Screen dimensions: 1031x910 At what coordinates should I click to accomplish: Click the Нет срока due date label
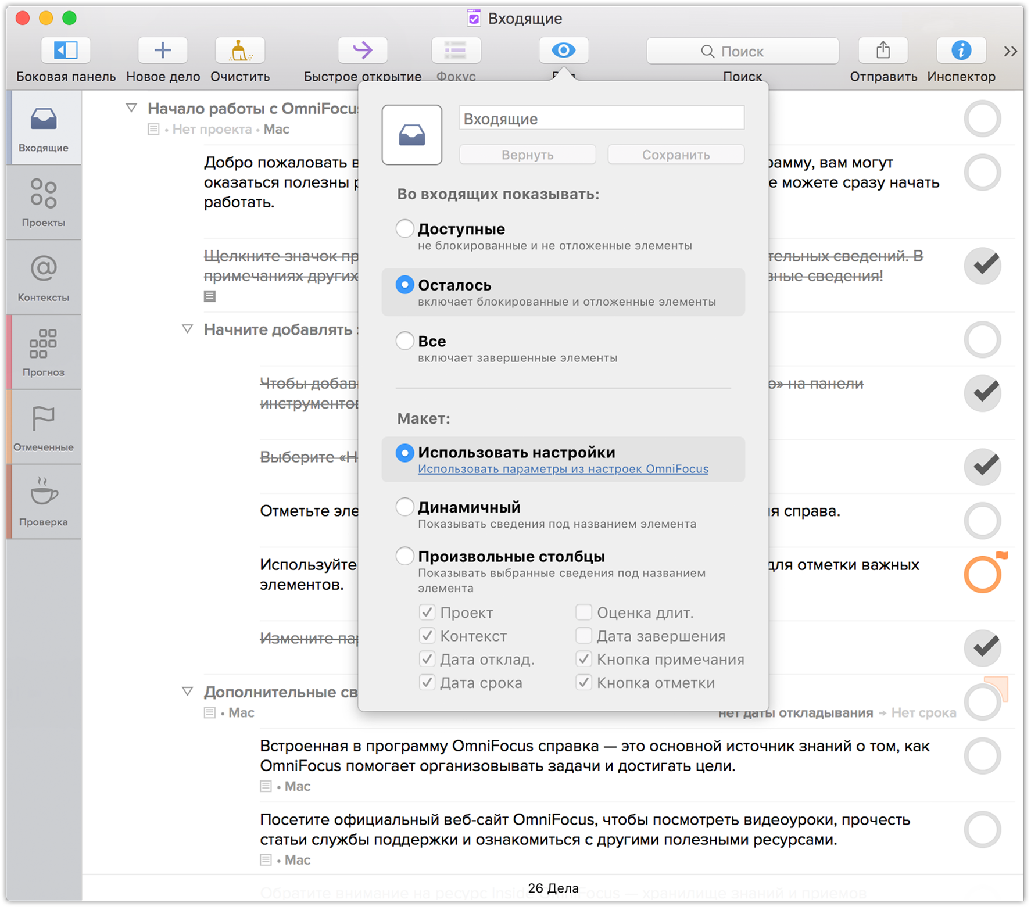(x=923, y=713)
